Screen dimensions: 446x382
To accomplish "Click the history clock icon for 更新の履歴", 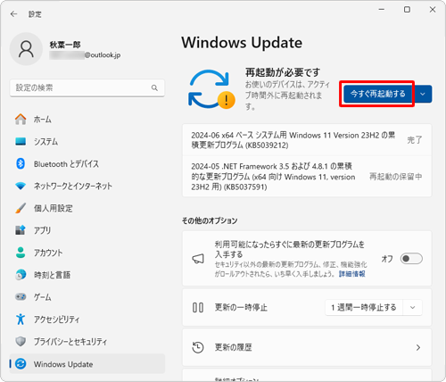I will [198, 347].
